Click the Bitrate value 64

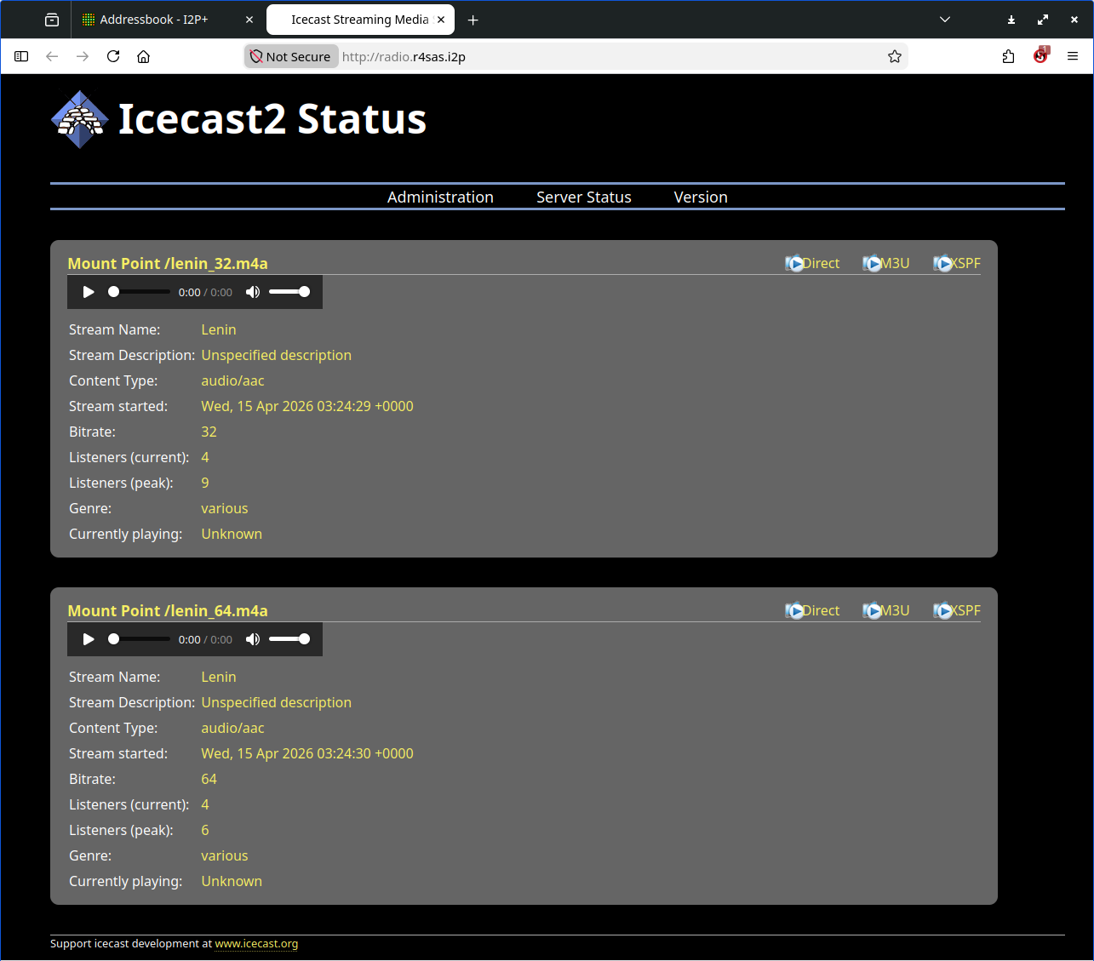coord(209,780)
